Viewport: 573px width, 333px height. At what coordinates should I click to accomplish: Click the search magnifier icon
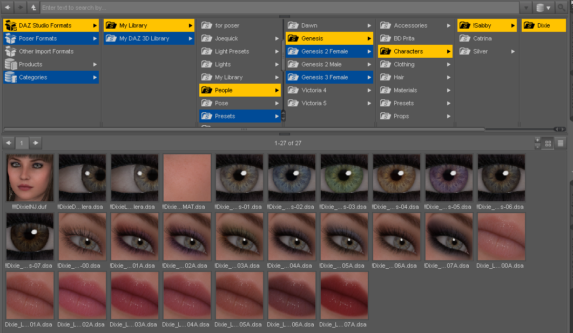point(561,8)
